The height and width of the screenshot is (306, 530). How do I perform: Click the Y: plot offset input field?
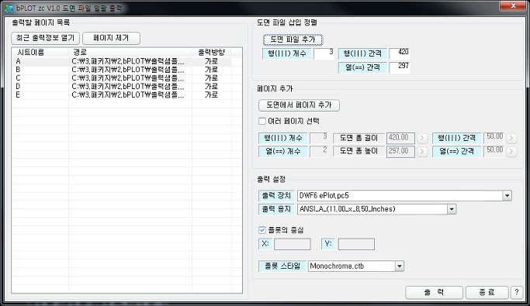click(356, 244)
